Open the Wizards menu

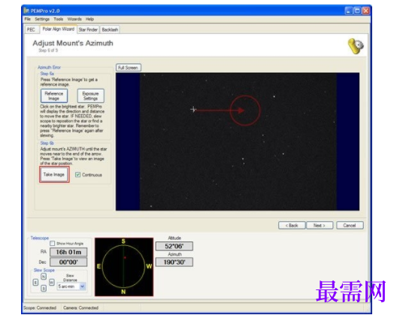click(74, 19)
